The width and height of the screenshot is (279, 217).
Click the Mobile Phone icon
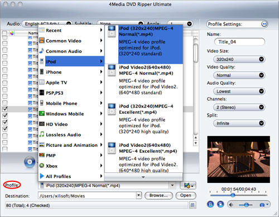pos(42,103)
